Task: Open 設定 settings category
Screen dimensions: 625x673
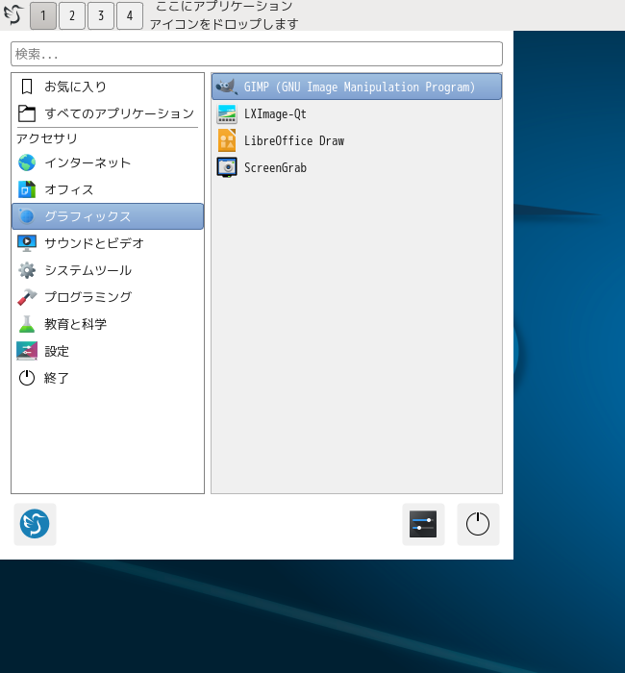Action: (x=108, y=351)
